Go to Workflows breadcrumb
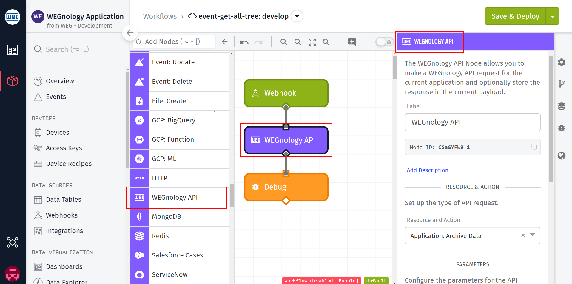Image resolution: width=572 pixels, height=284 pixels. coord(160,16)
